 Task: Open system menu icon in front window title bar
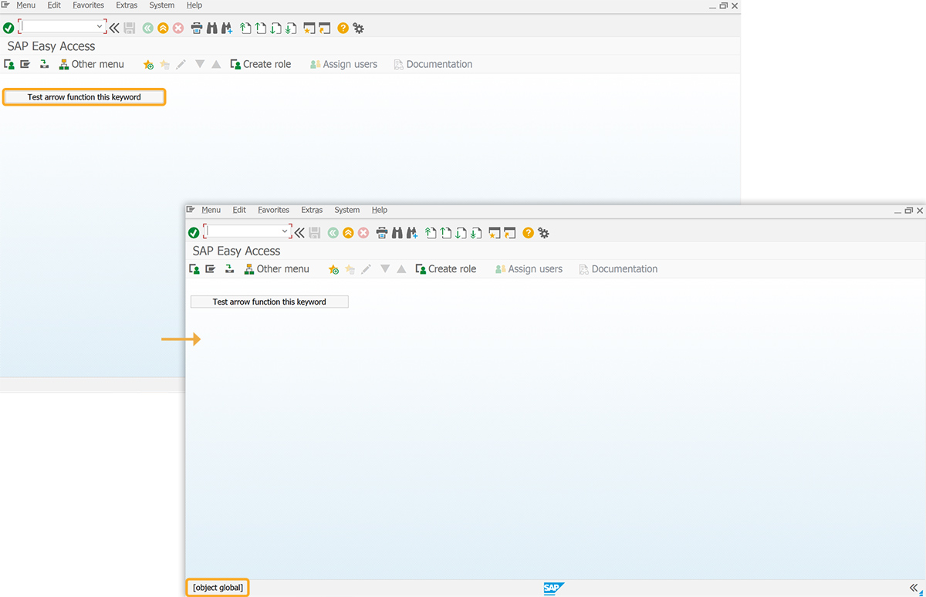(x=191, y=210)
